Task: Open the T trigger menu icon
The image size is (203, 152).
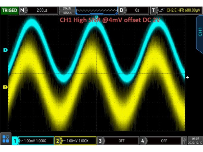Action: (153, 10)
